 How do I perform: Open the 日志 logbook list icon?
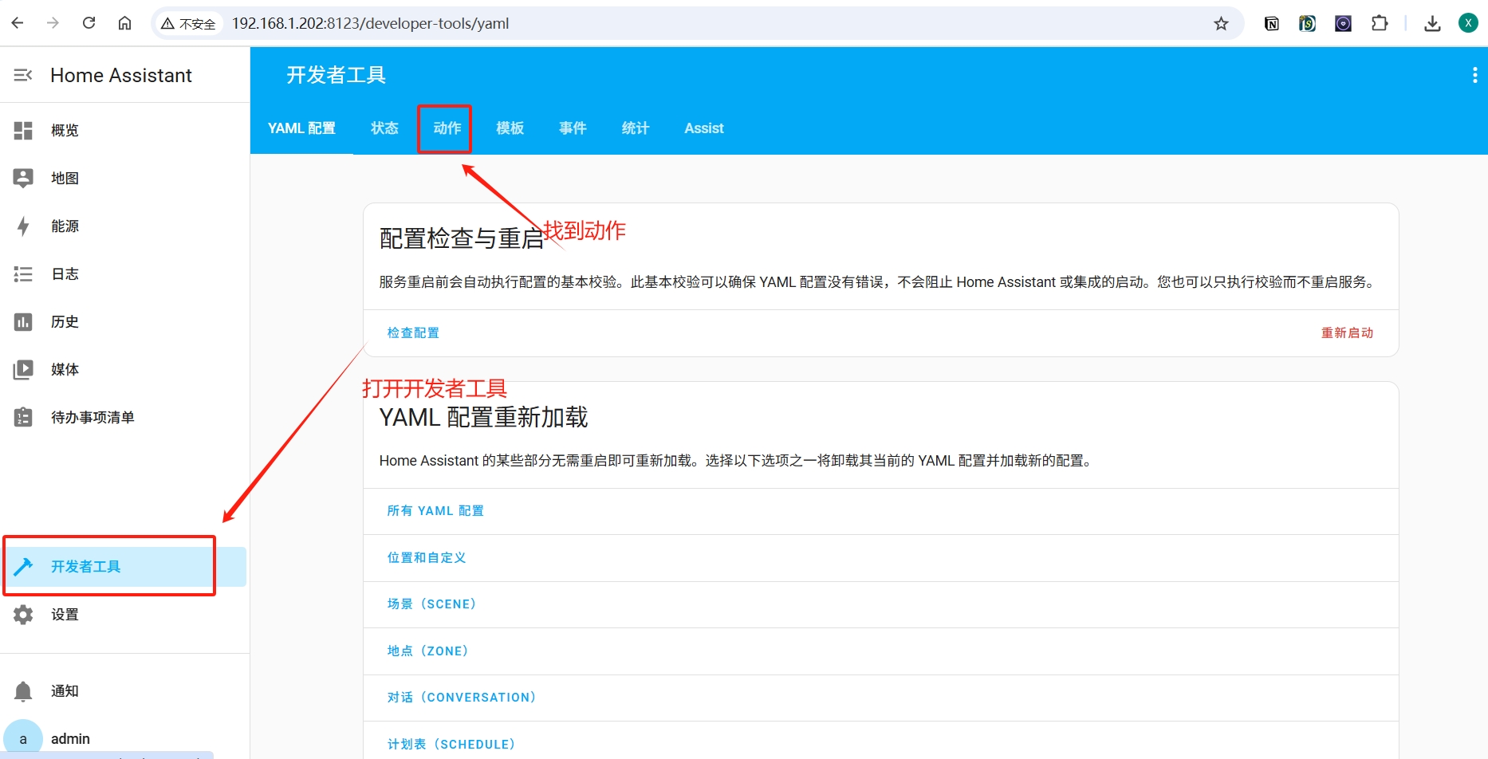(x=23, y=274)
